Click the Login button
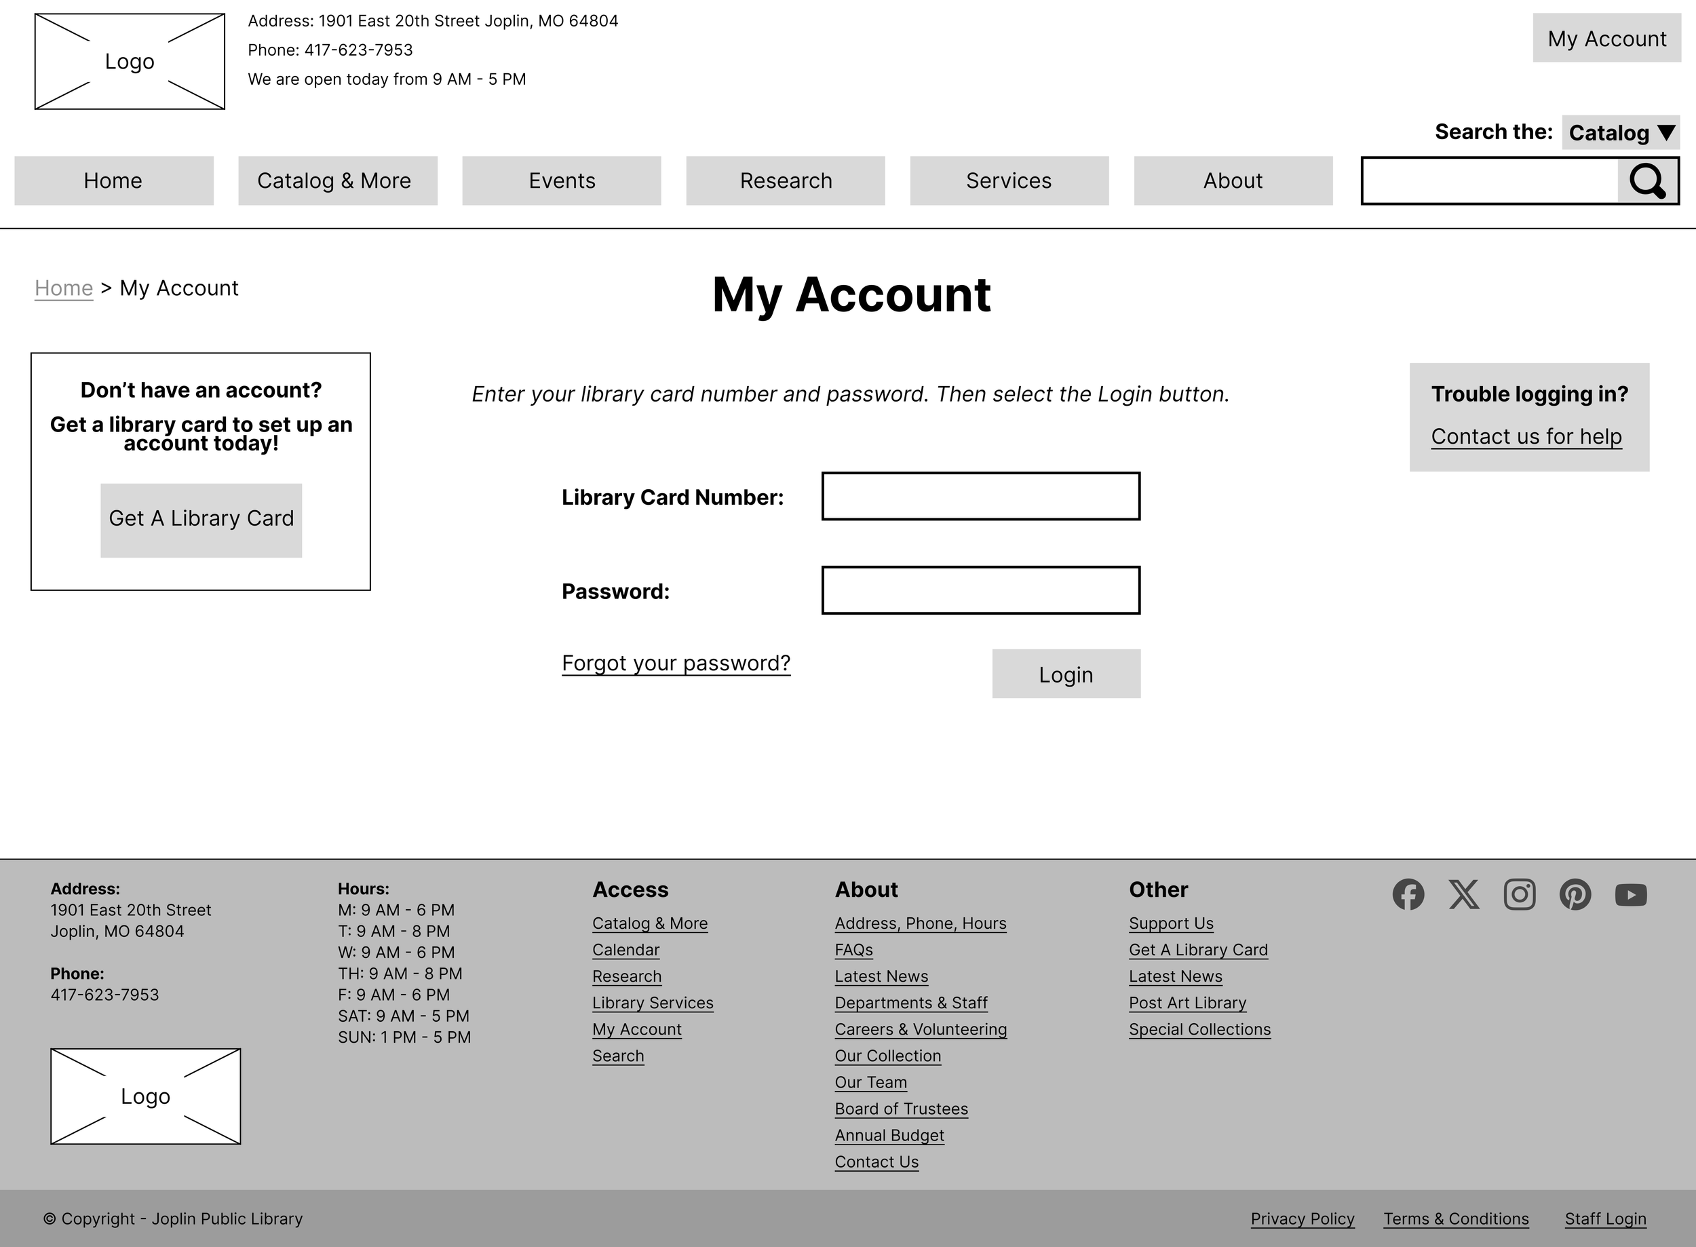This screenshot has height=1247, width=1696. 1066,673
